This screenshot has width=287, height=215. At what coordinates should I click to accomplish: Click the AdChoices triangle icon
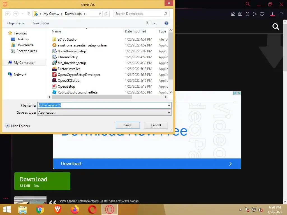[x=235, y=93]
